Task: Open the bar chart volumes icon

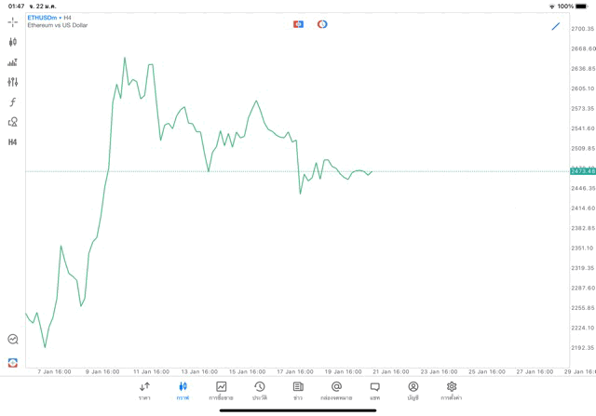Action: [12, 62]
